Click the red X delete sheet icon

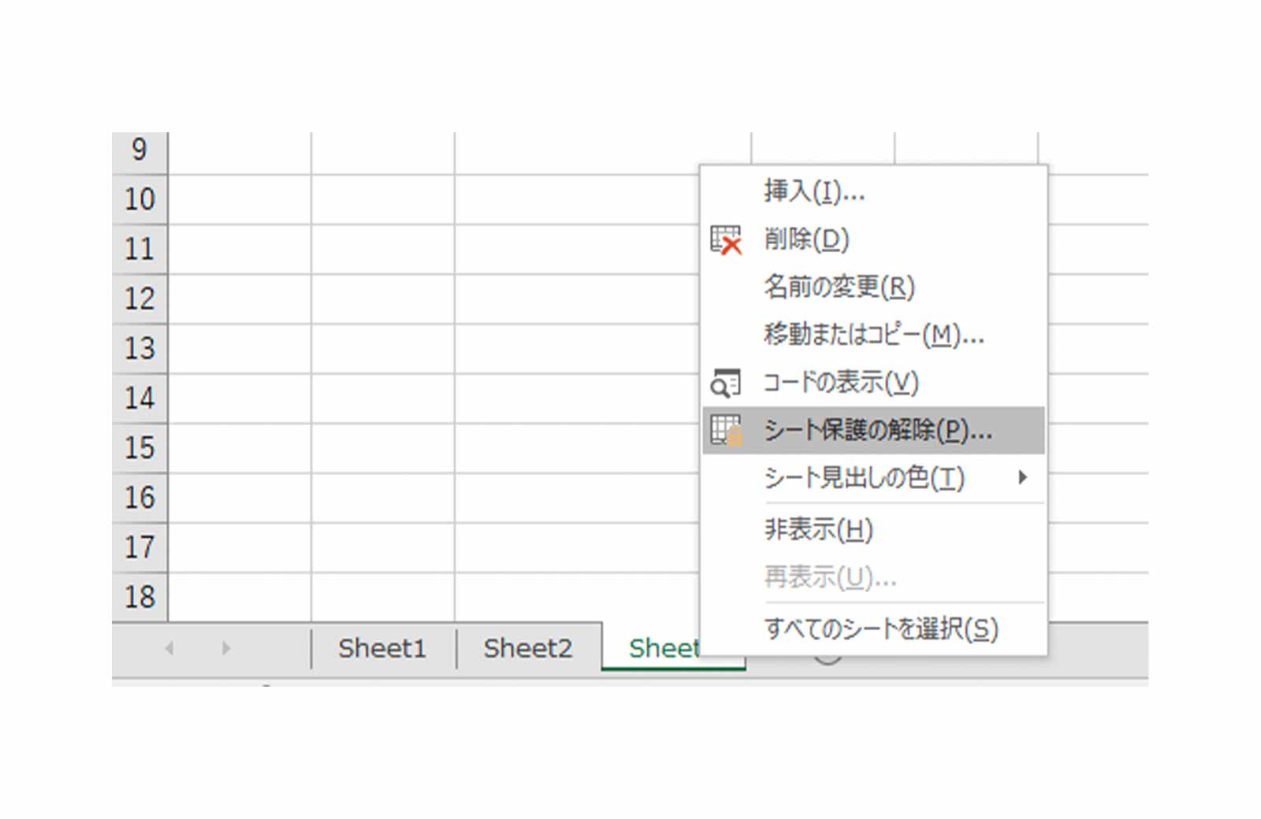pos(726,240)
